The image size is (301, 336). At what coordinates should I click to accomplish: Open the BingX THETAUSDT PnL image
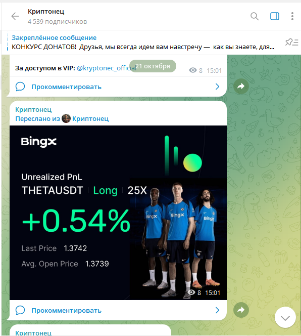click(x=118, y=213)
